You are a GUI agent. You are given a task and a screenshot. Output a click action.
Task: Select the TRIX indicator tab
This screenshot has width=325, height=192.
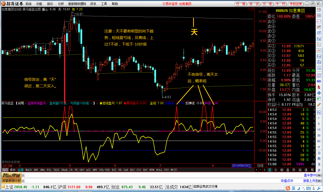[x=56, y=170]
